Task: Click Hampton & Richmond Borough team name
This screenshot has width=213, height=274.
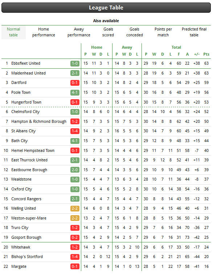Action: 39,121
